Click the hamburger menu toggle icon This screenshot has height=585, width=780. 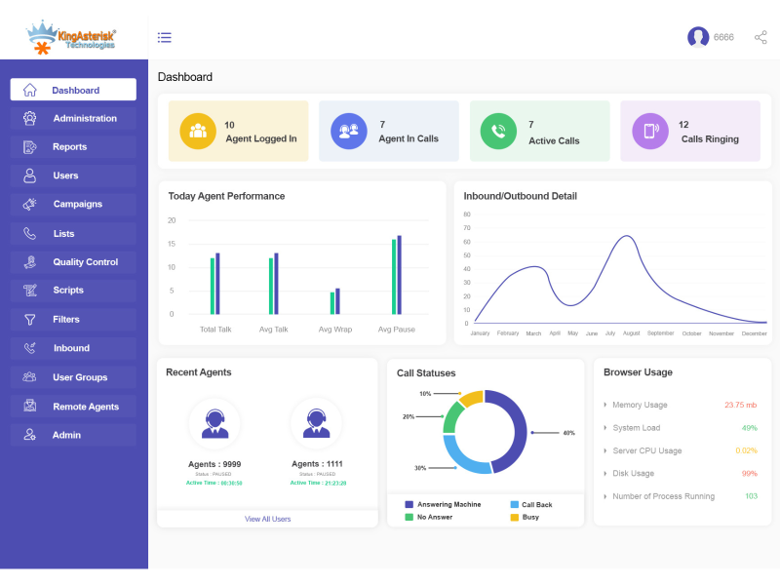click(x=165, y=38)
